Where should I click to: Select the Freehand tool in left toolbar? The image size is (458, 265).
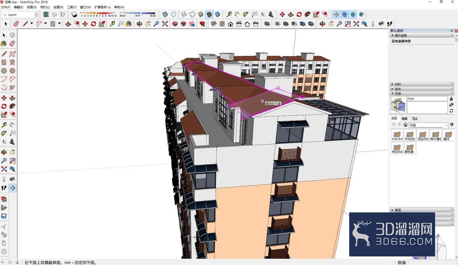coord(12,54)
